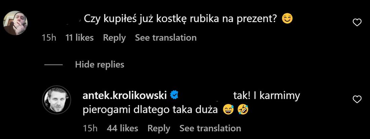Open the antek.krolikowski username link
370x139 pixels.
tap(125, 96)
